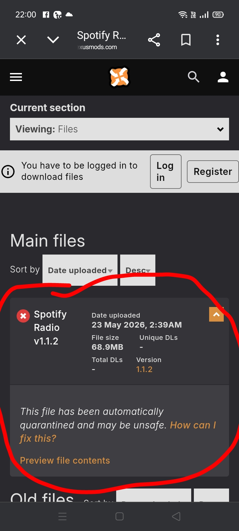Expand the browser tab options chevron
The image size is (239, 531).
pyautogui.click(x=53, y=40)
